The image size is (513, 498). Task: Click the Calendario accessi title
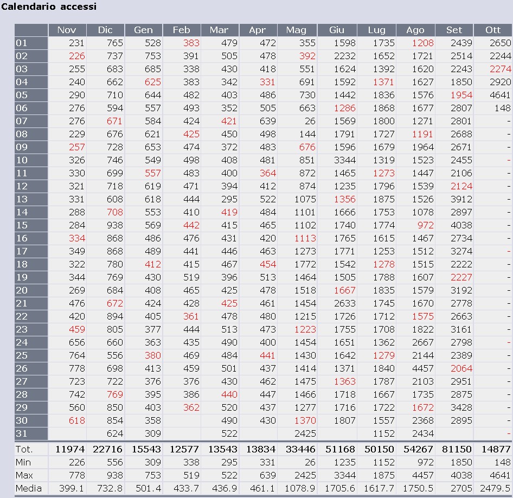click(x=49, y=7)
